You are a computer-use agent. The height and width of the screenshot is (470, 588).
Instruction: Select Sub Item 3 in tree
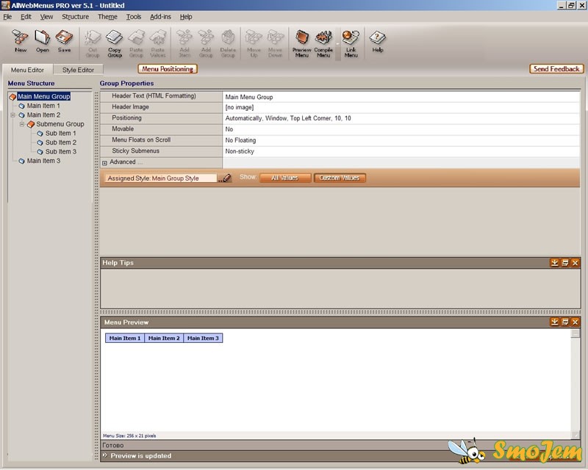point(61,151)
